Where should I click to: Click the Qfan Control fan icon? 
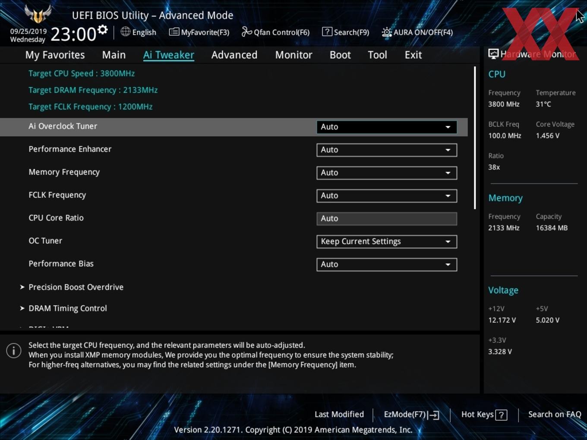click(x=246, y=32)
